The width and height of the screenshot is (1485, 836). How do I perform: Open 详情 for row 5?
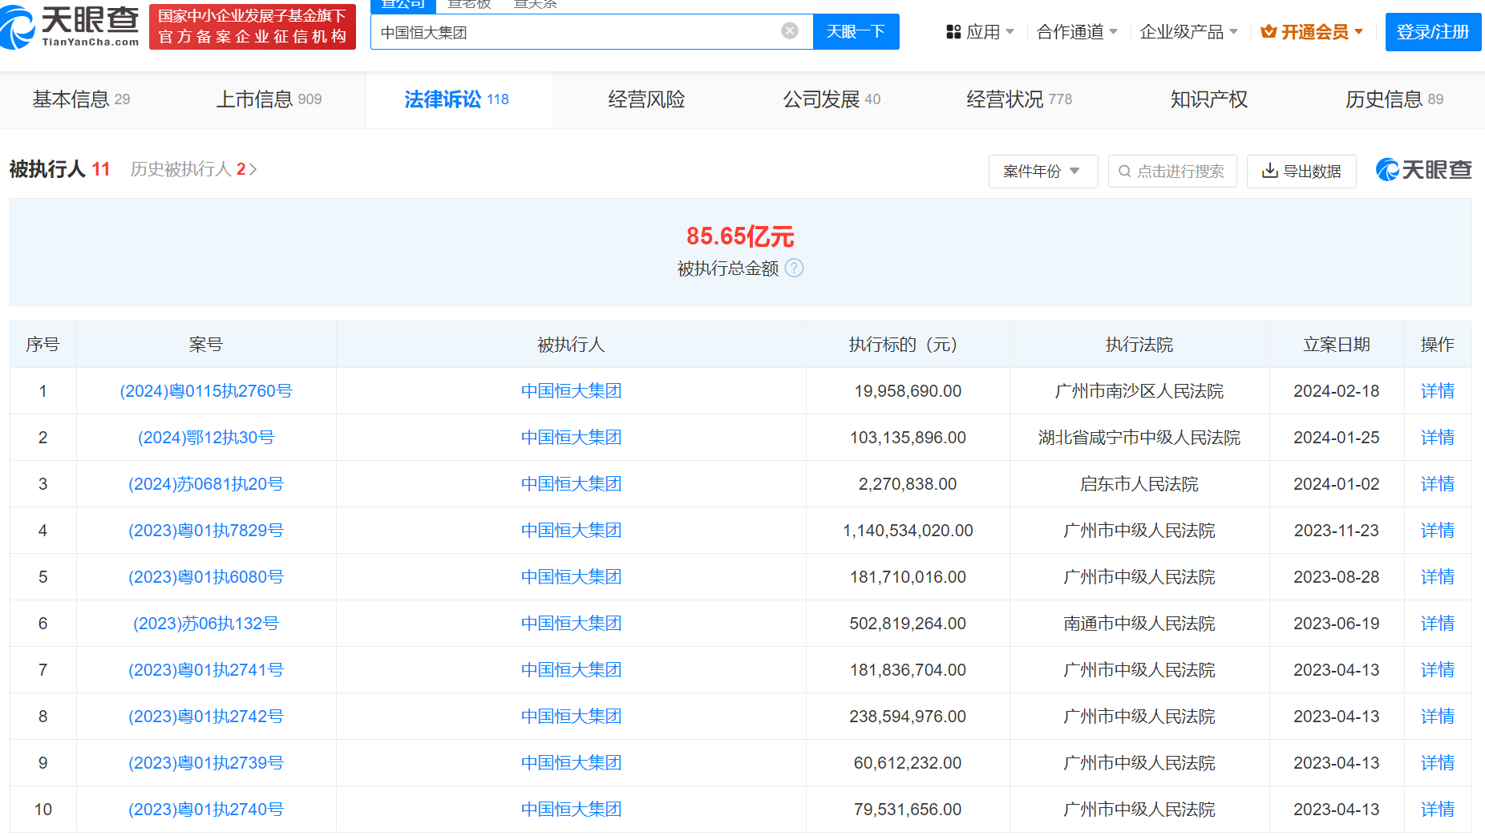coord(1438,577)
